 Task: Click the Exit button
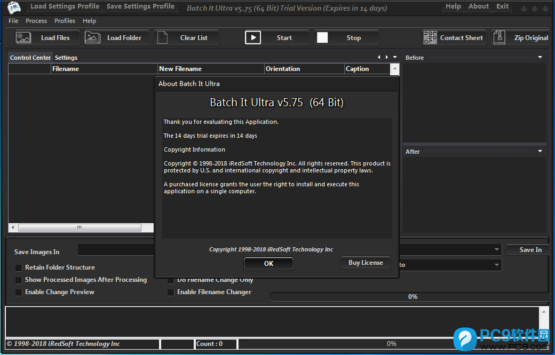pos(502,6)
